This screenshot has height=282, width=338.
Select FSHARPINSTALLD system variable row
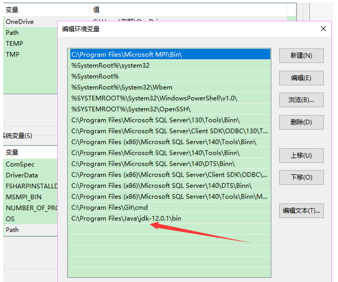click(x=31, y=186)
